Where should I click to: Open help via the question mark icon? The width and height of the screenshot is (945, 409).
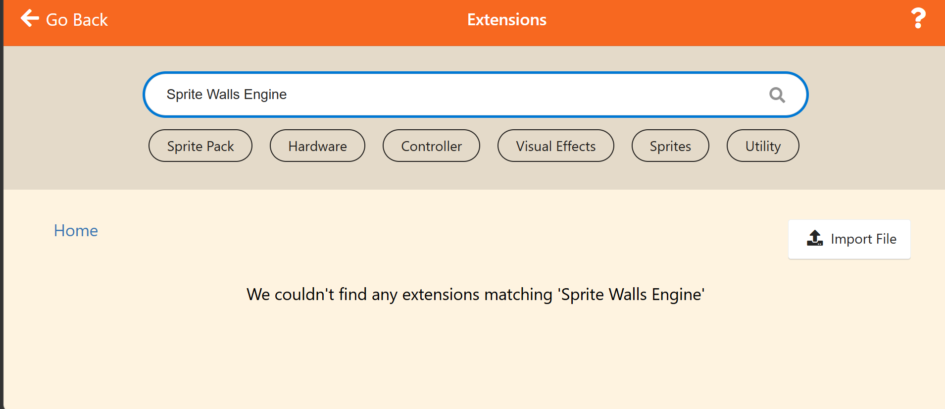(x=918, y=18)
